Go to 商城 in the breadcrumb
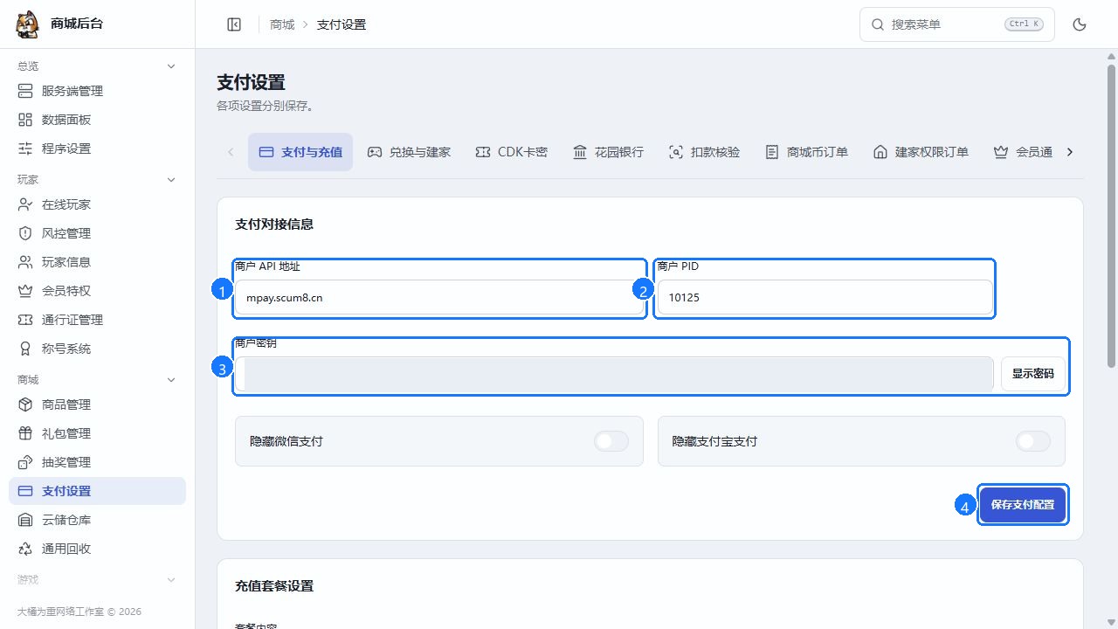Viewport: 1118px width, 629px height. [x=282, y=24]
